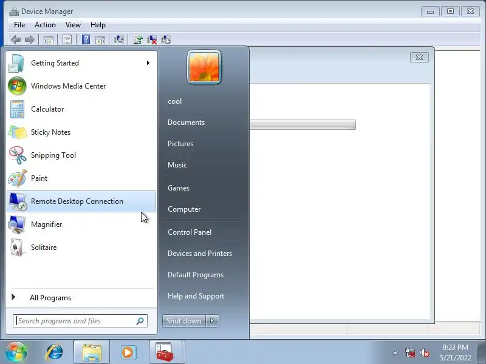Open Default Programs

[196, 275]
